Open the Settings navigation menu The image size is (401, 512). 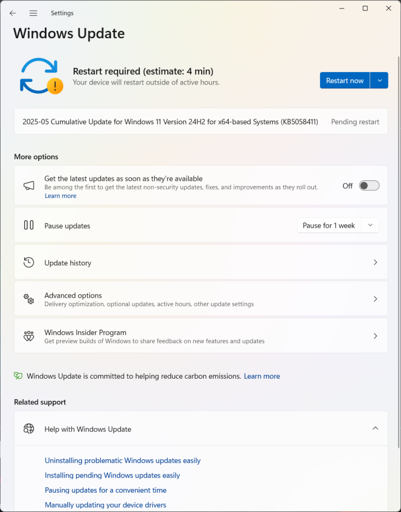coord(33,13)
